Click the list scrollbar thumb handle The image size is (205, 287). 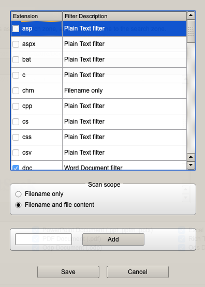click(191, 32)
